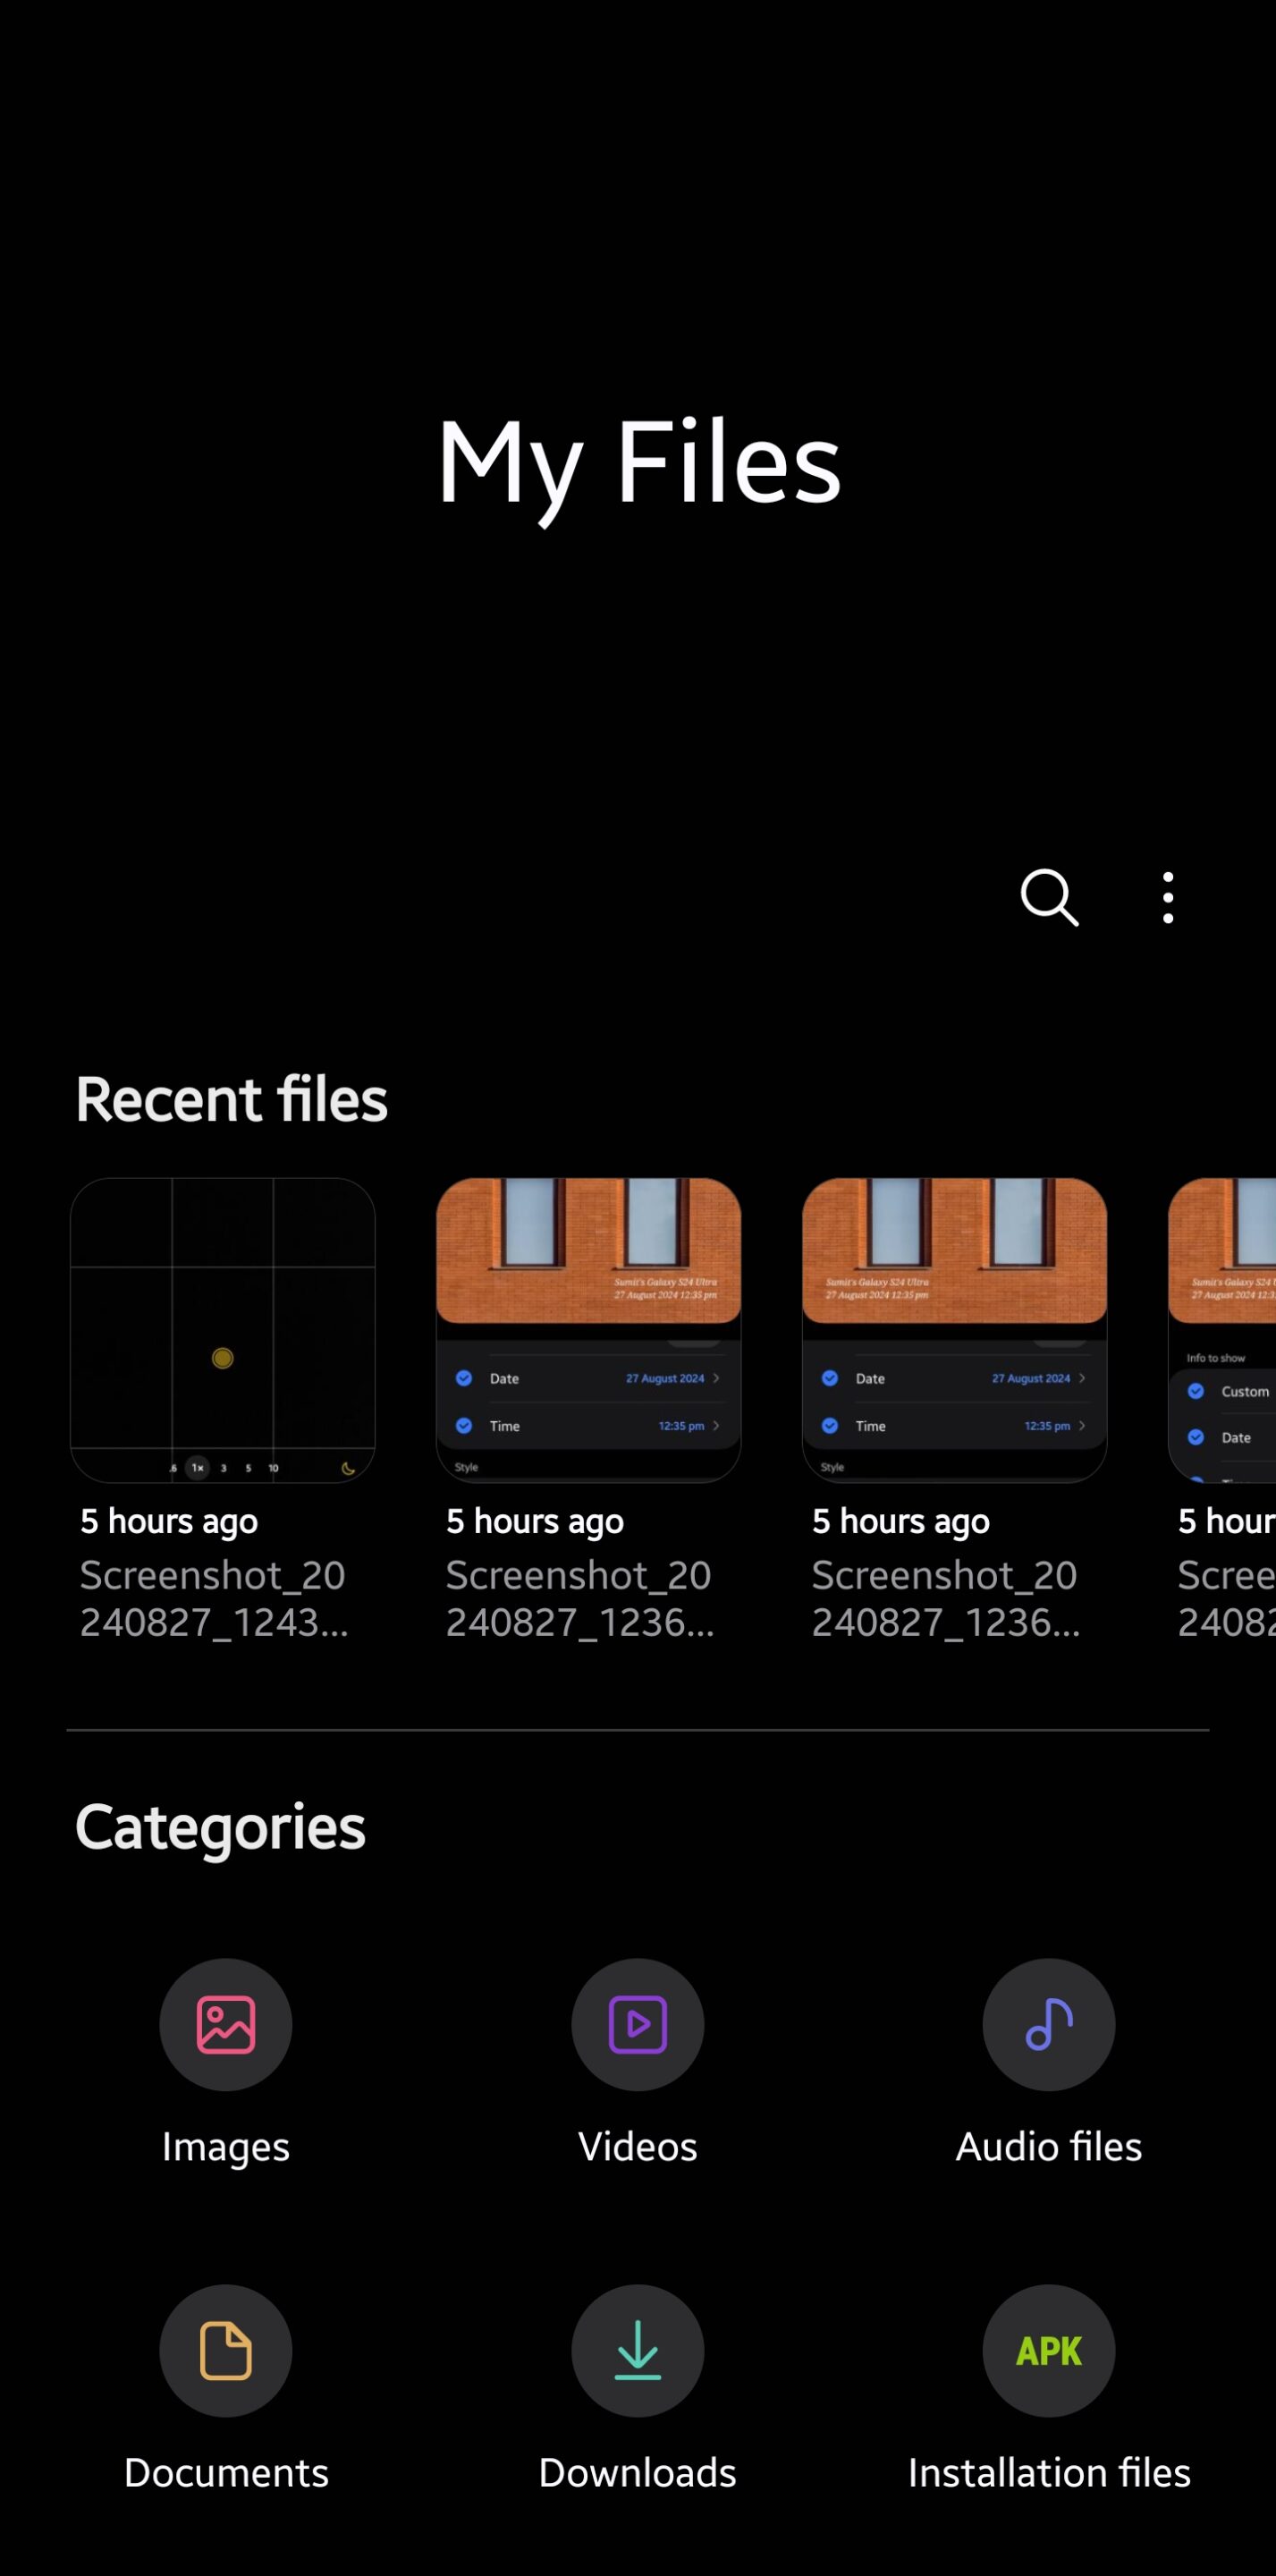1276x2576 pixels.
Task: Open the Documents category icon
Action: 226,2350
